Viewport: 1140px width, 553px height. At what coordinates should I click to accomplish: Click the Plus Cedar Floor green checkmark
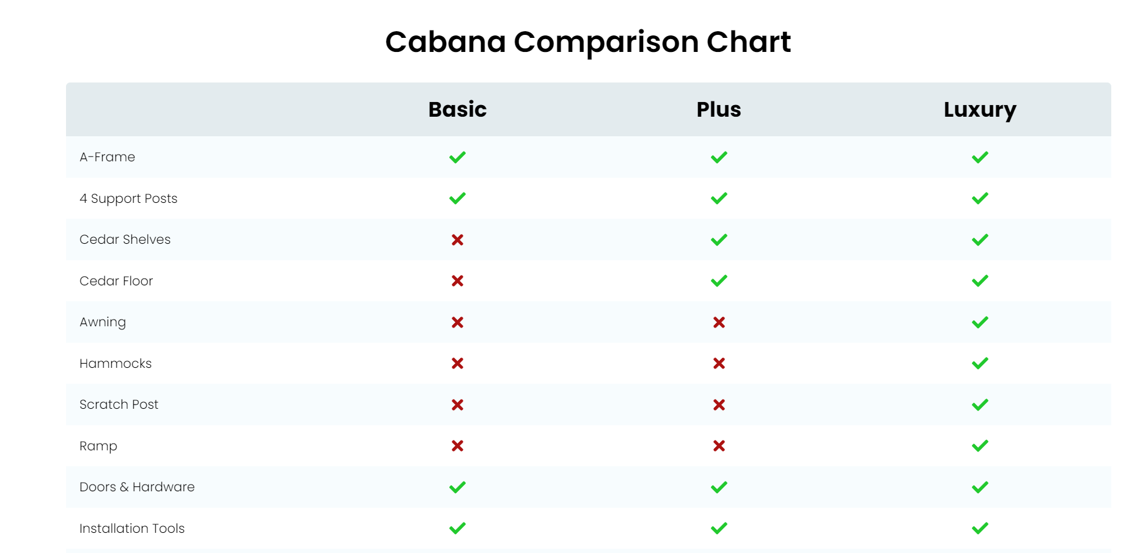(719, 280)
